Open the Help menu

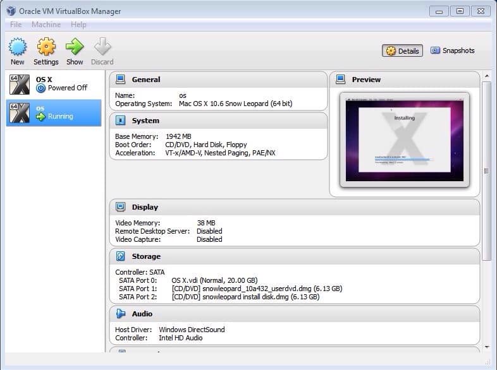click(x=78, y=25)
